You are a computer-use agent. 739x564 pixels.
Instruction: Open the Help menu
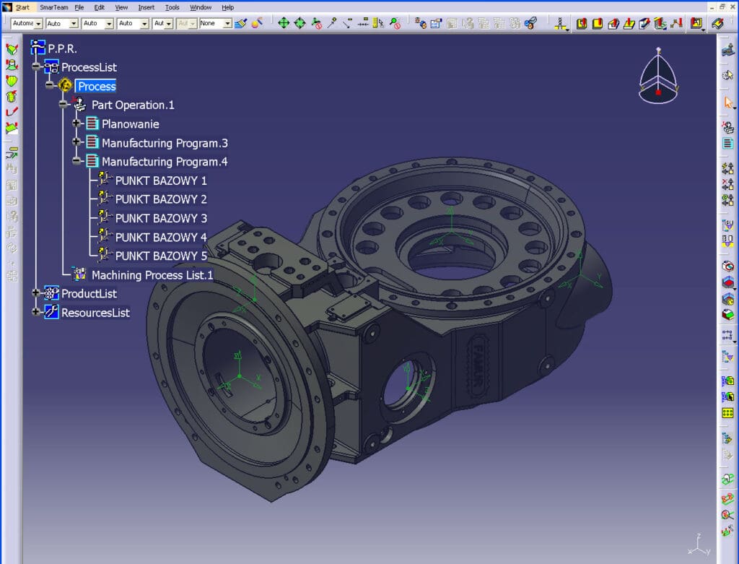[227, 7]
